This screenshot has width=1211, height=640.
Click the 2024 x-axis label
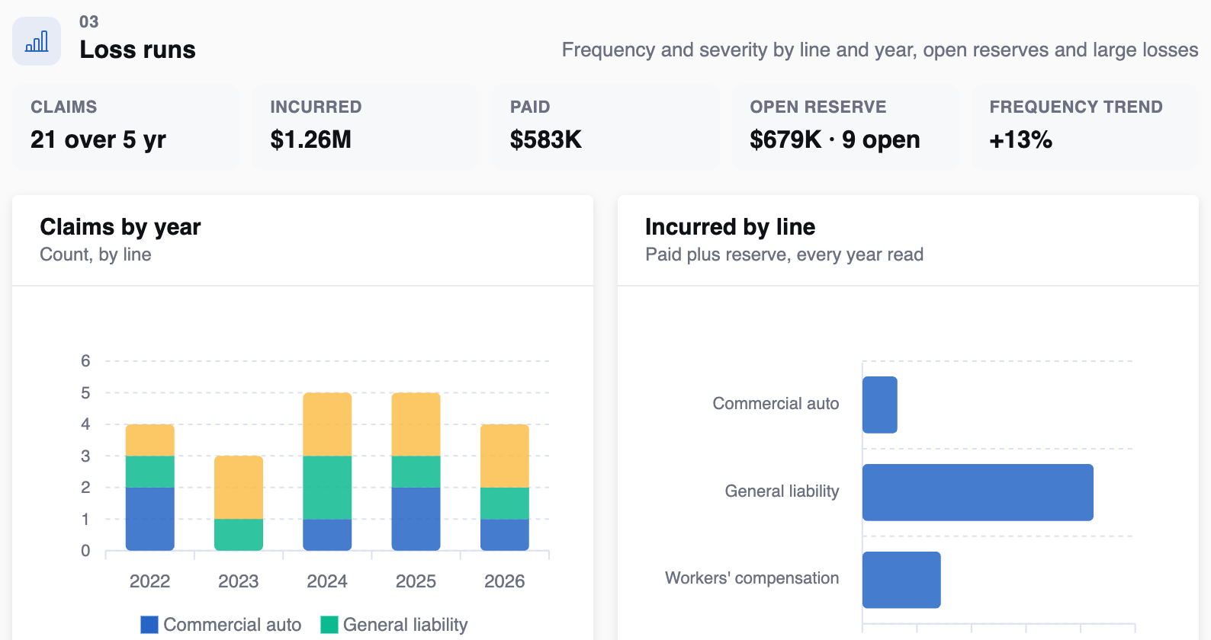tap(327, 581)
